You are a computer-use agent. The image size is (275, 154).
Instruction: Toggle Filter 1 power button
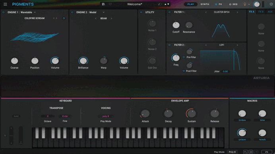pos(169,12)
